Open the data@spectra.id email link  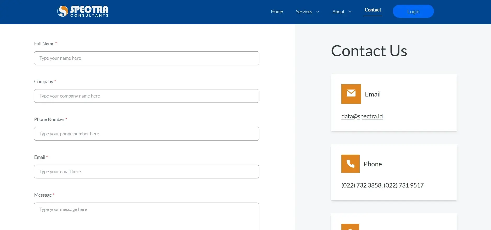pos(362,116)
